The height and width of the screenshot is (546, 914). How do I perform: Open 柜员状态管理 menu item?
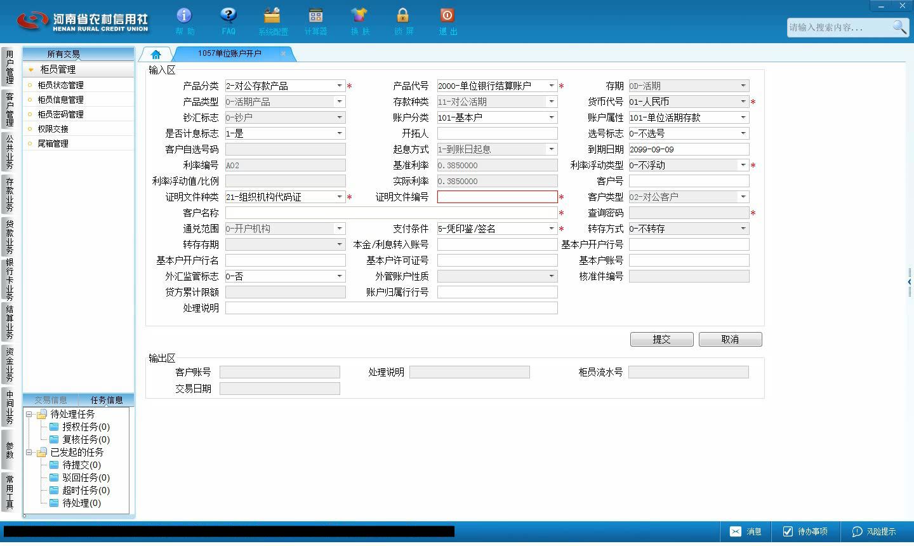coord(60,85)
